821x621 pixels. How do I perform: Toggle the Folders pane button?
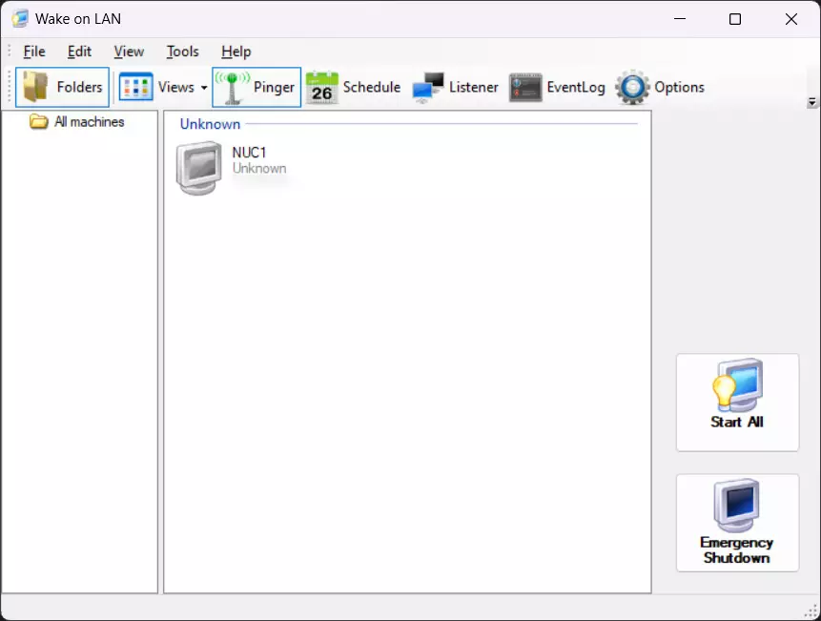[x=62, y=87]
